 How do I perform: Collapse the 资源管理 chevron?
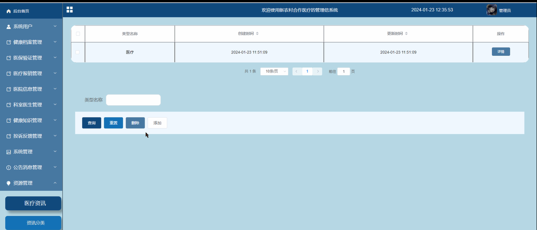click(x=55, y=183)
